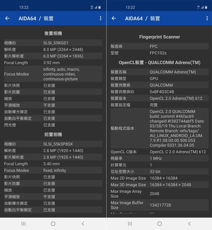Image resolution: width=212 pixels, height=230 pixels.
Task: Tap back arrow in left AIDA64 screen
Action: (7, 18)
